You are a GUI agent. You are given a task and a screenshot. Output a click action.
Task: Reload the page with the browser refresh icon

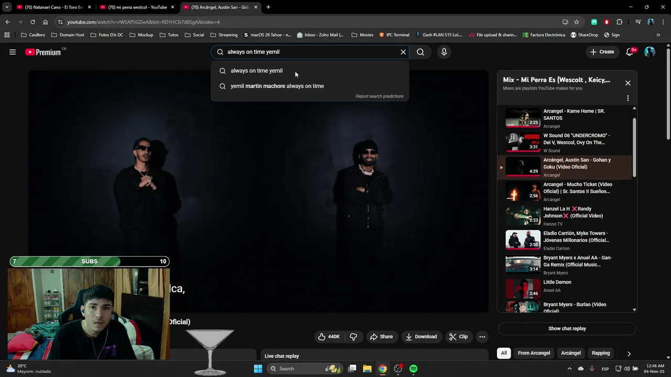[33, 22]
